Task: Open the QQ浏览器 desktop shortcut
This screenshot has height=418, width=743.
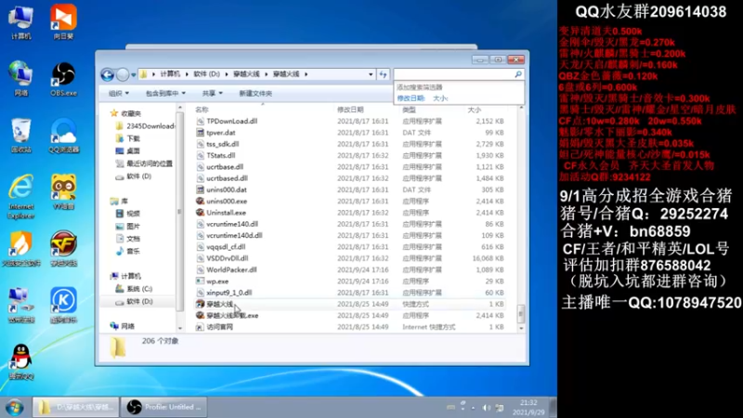Action: pyautogui.click(x=63, y=135)
